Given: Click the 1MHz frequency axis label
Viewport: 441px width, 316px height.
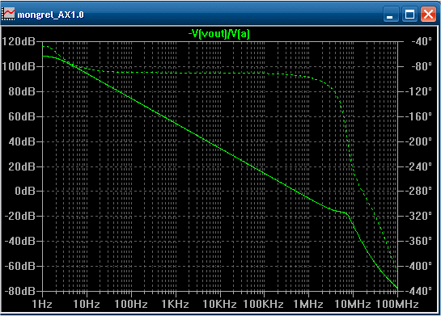Looking at the screenshot, I should (x=308, y=304).
